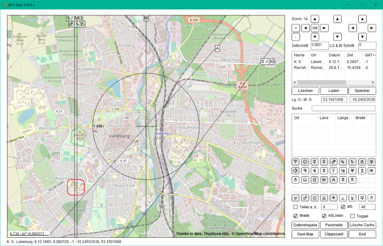
Task: Click the 53.1501008 longitude field
Action: (334, 100)
